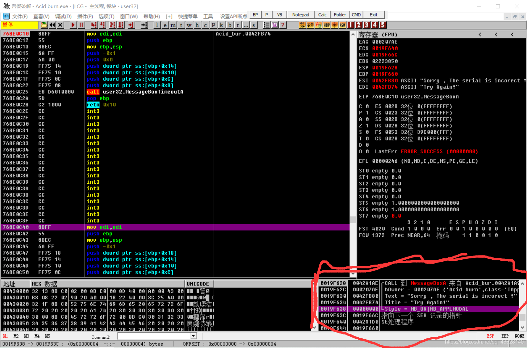Click the Pause execution icon
Image resolution: width=527 pixels, height=348 pixels.
pos(81,25)
